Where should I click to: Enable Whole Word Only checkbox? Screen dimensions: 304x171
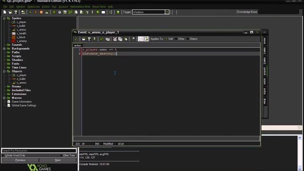pos(3,155)
